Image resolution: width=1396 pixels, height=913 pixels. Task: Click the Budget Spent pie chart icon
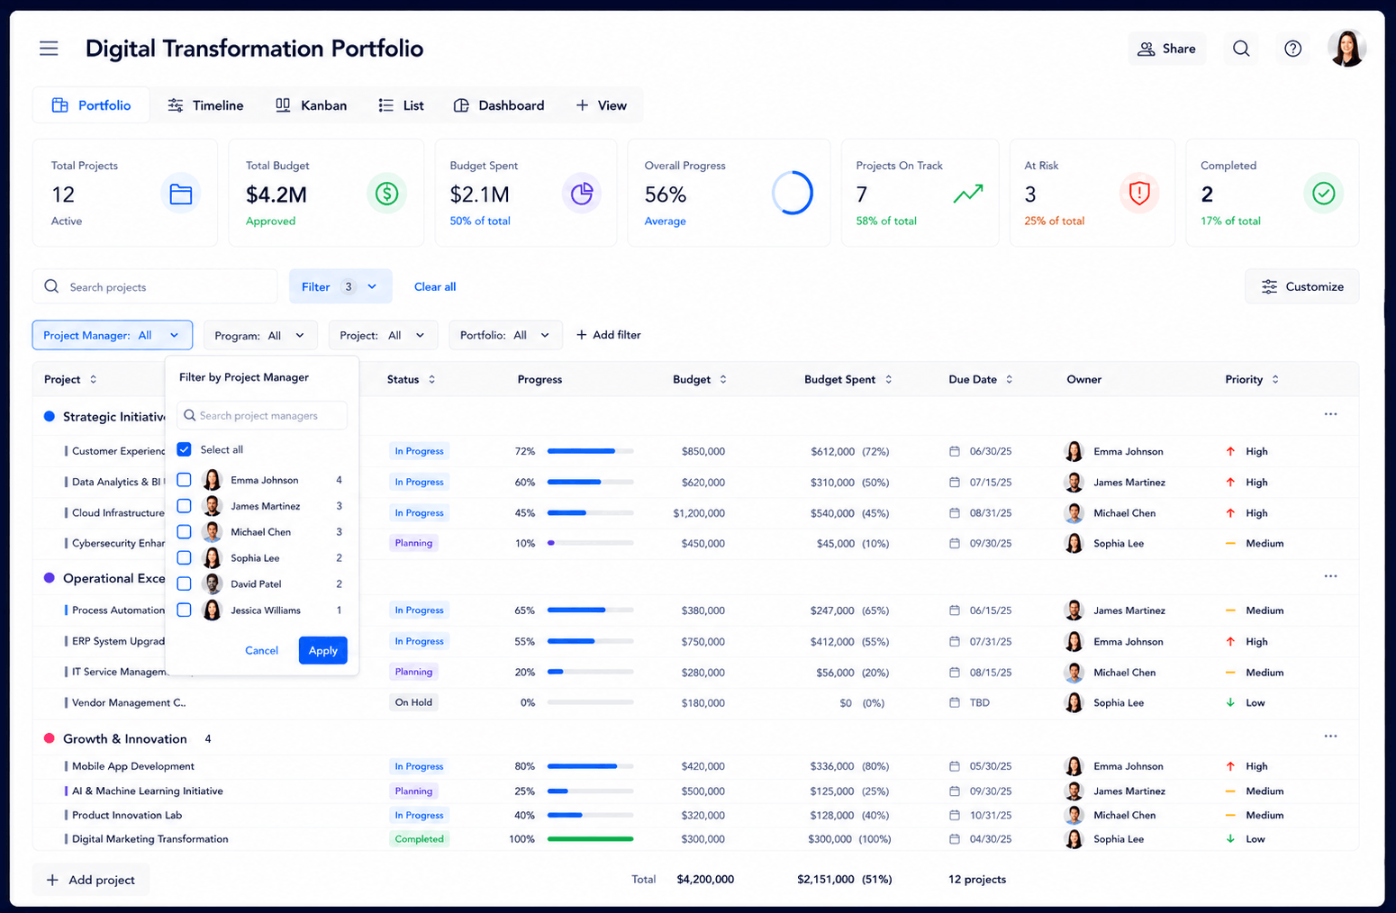582,194
